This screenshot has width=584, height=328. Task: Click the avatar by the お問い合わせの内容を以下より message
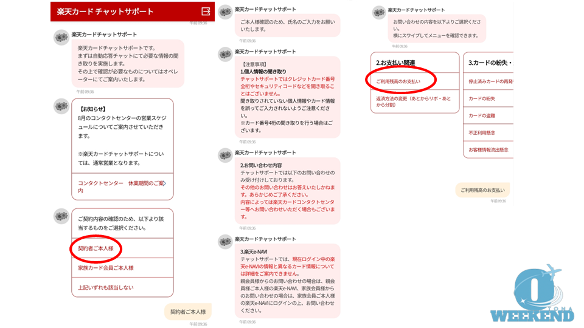coord(379,13)
